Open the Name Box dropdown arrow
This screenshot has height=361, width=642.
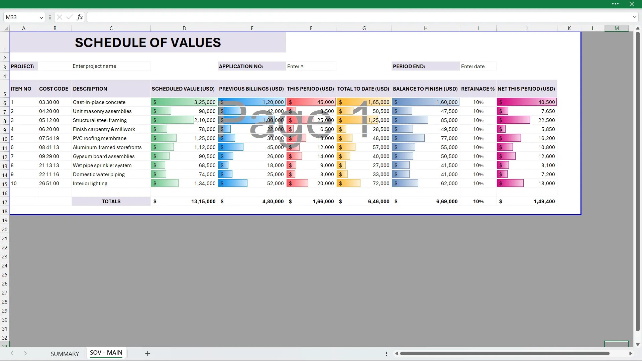point(41,17)
